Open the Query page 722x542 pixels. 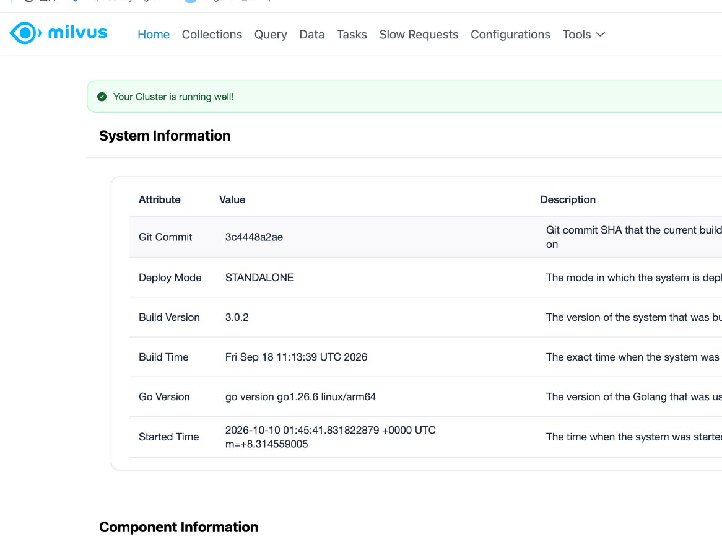(271, 35)
